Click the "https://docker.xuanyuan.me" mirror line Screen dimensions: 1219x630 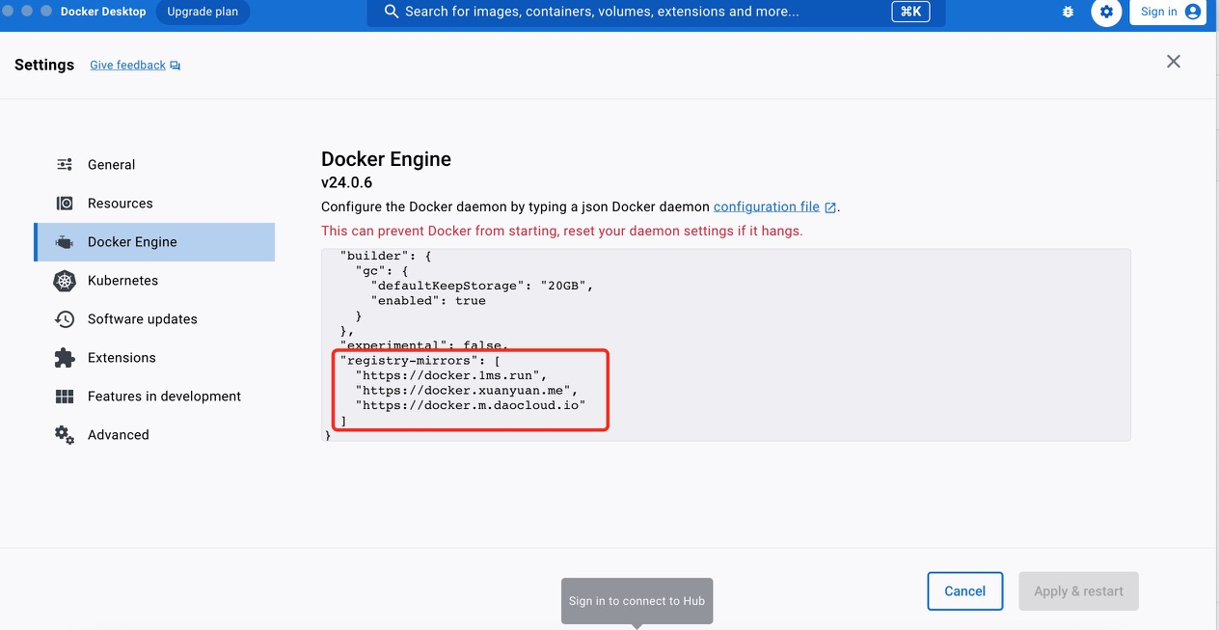[467, 391]
